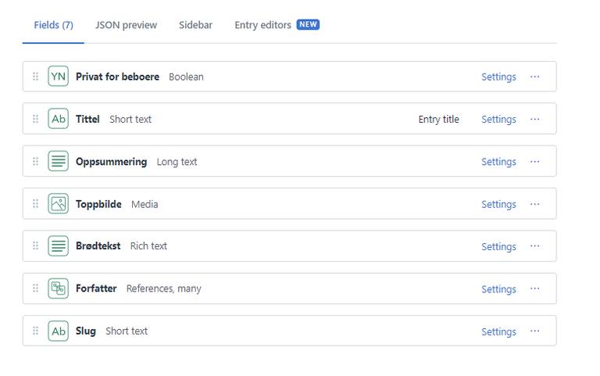
Task: Click the long text icon beside Oppsummering
Action: [58, 162]
